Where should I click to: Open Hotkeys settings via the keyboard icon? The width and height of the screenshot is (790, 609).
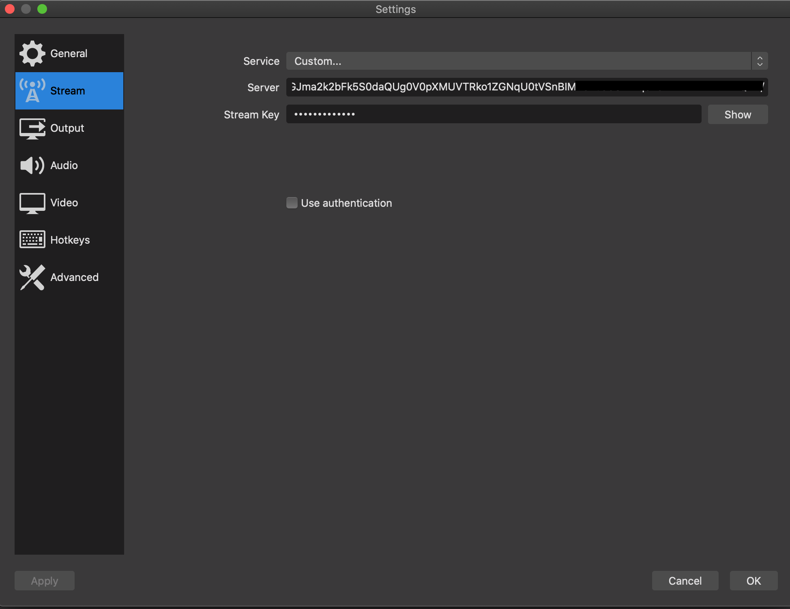click(x=32, y=240)
